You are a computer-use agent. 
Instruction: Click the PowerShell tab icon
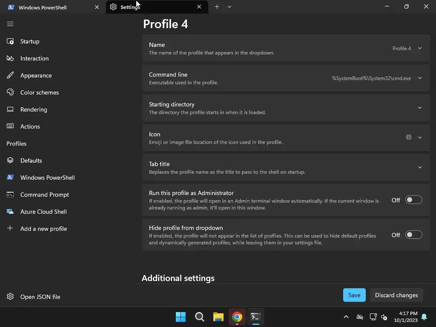11,7
